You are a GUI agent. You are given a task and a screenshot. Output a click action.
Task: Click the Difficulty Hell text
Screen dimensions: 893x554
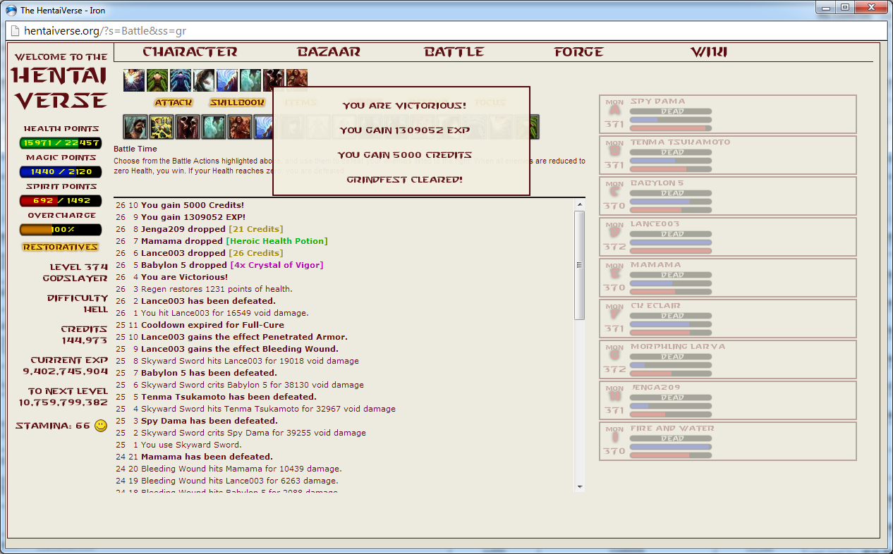pyautogui.click(x=78, y=304)
